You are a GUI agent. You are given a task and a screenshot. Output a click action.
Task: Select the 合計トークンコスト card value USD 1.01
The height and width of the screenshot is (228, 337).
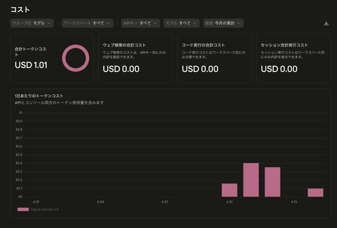pos(31,65)
